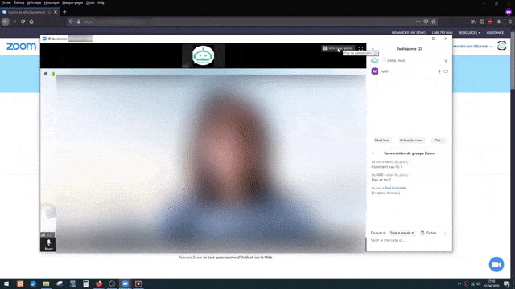
Task: Enter full screen mode in Zoom meeting
Action: pos(360,48)
